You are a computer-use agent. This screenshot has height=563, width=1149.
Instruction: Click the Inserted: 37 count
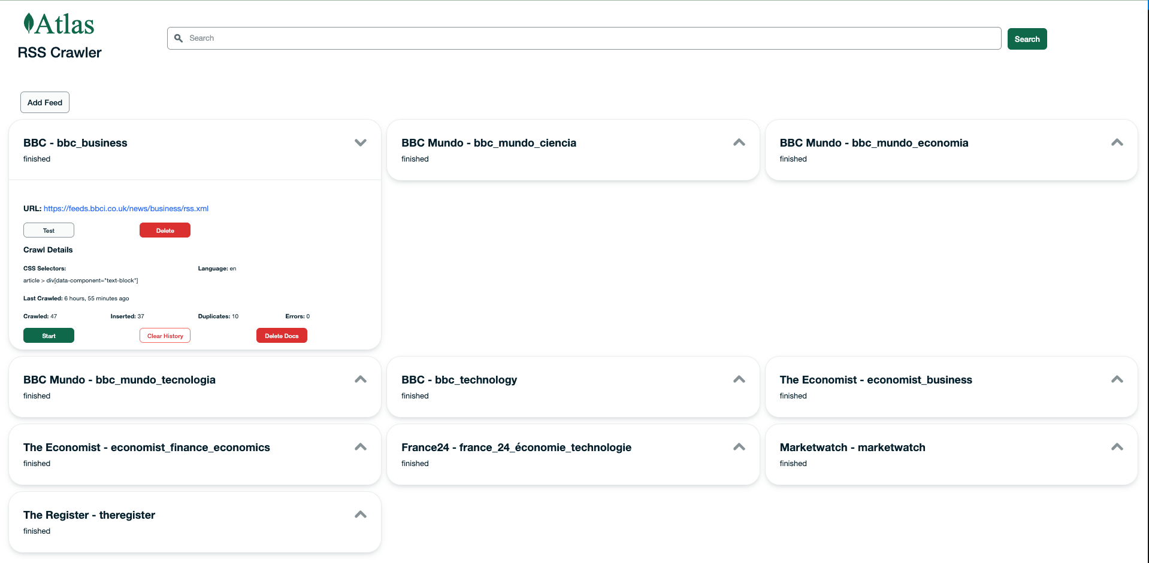pyautogui.click(x=128, y=317)
